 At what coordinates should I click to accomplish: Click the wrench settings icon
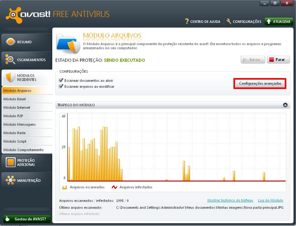(x=229, y=21)
